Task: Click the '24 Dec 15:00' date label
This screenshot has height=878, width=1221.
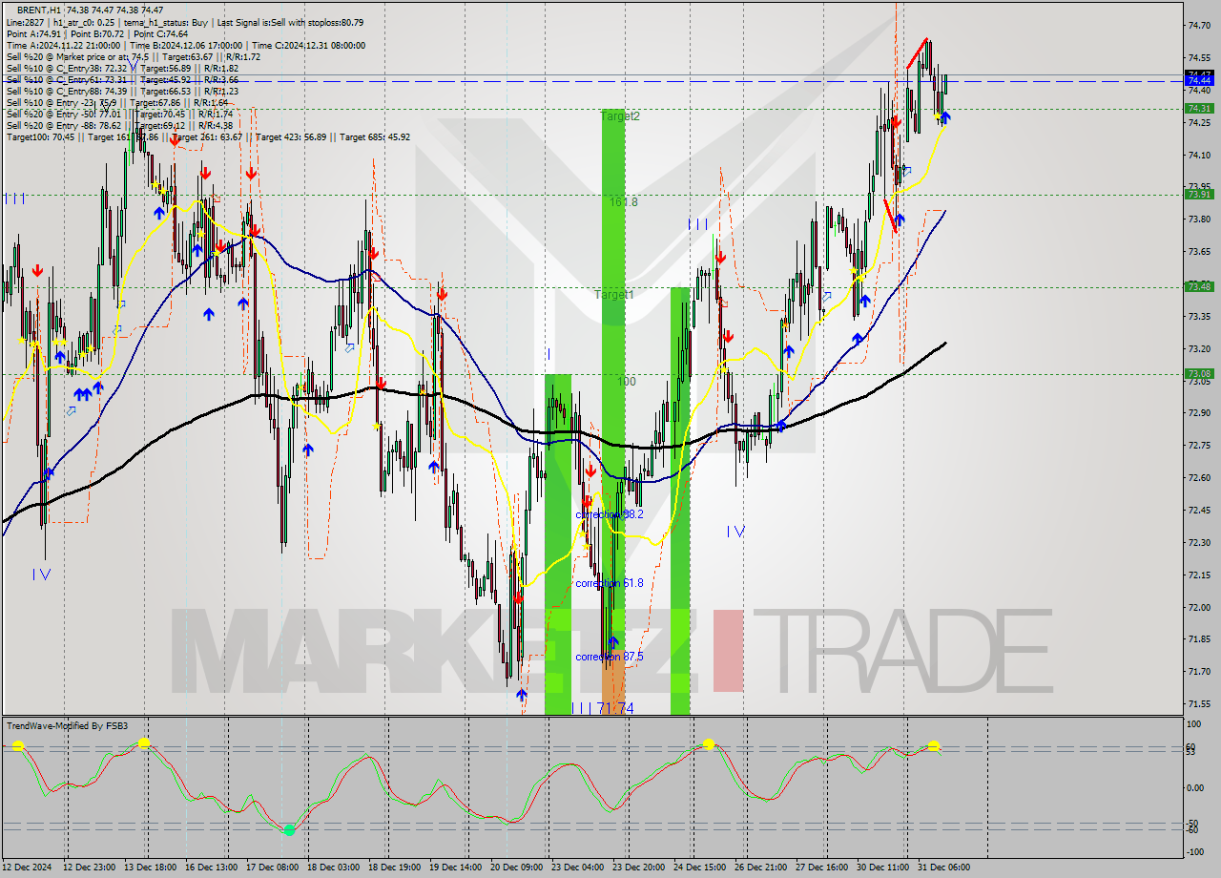Action: (699, 868)
